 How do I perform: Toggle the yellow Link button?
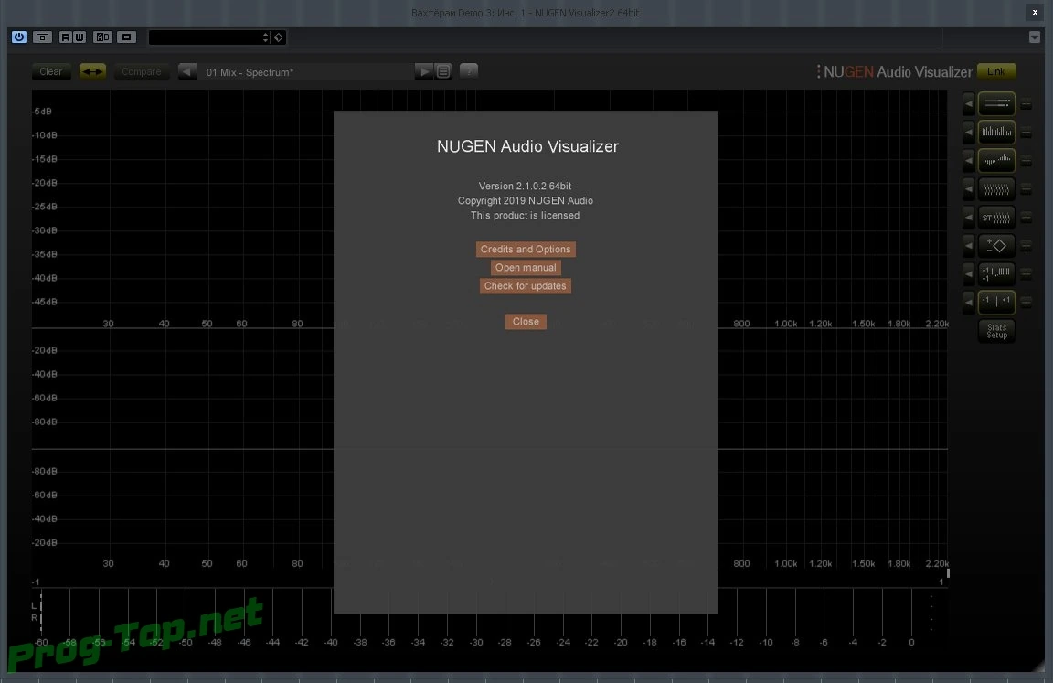coord(996,71)
